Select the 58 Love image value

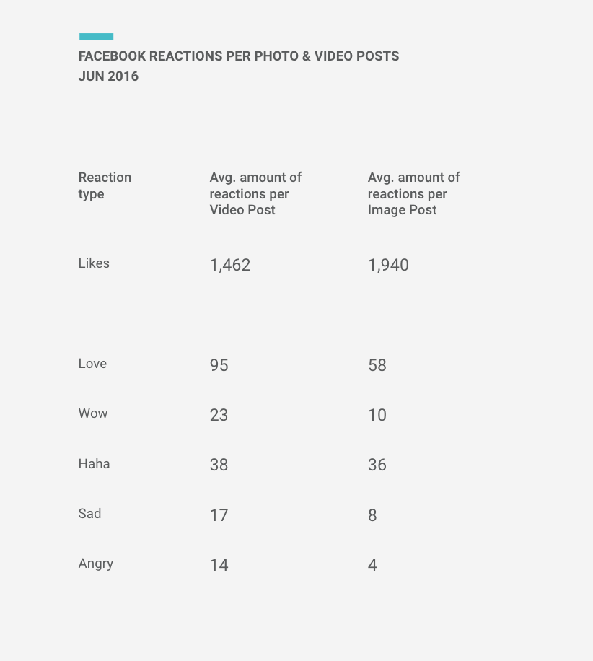coord(377,365)
